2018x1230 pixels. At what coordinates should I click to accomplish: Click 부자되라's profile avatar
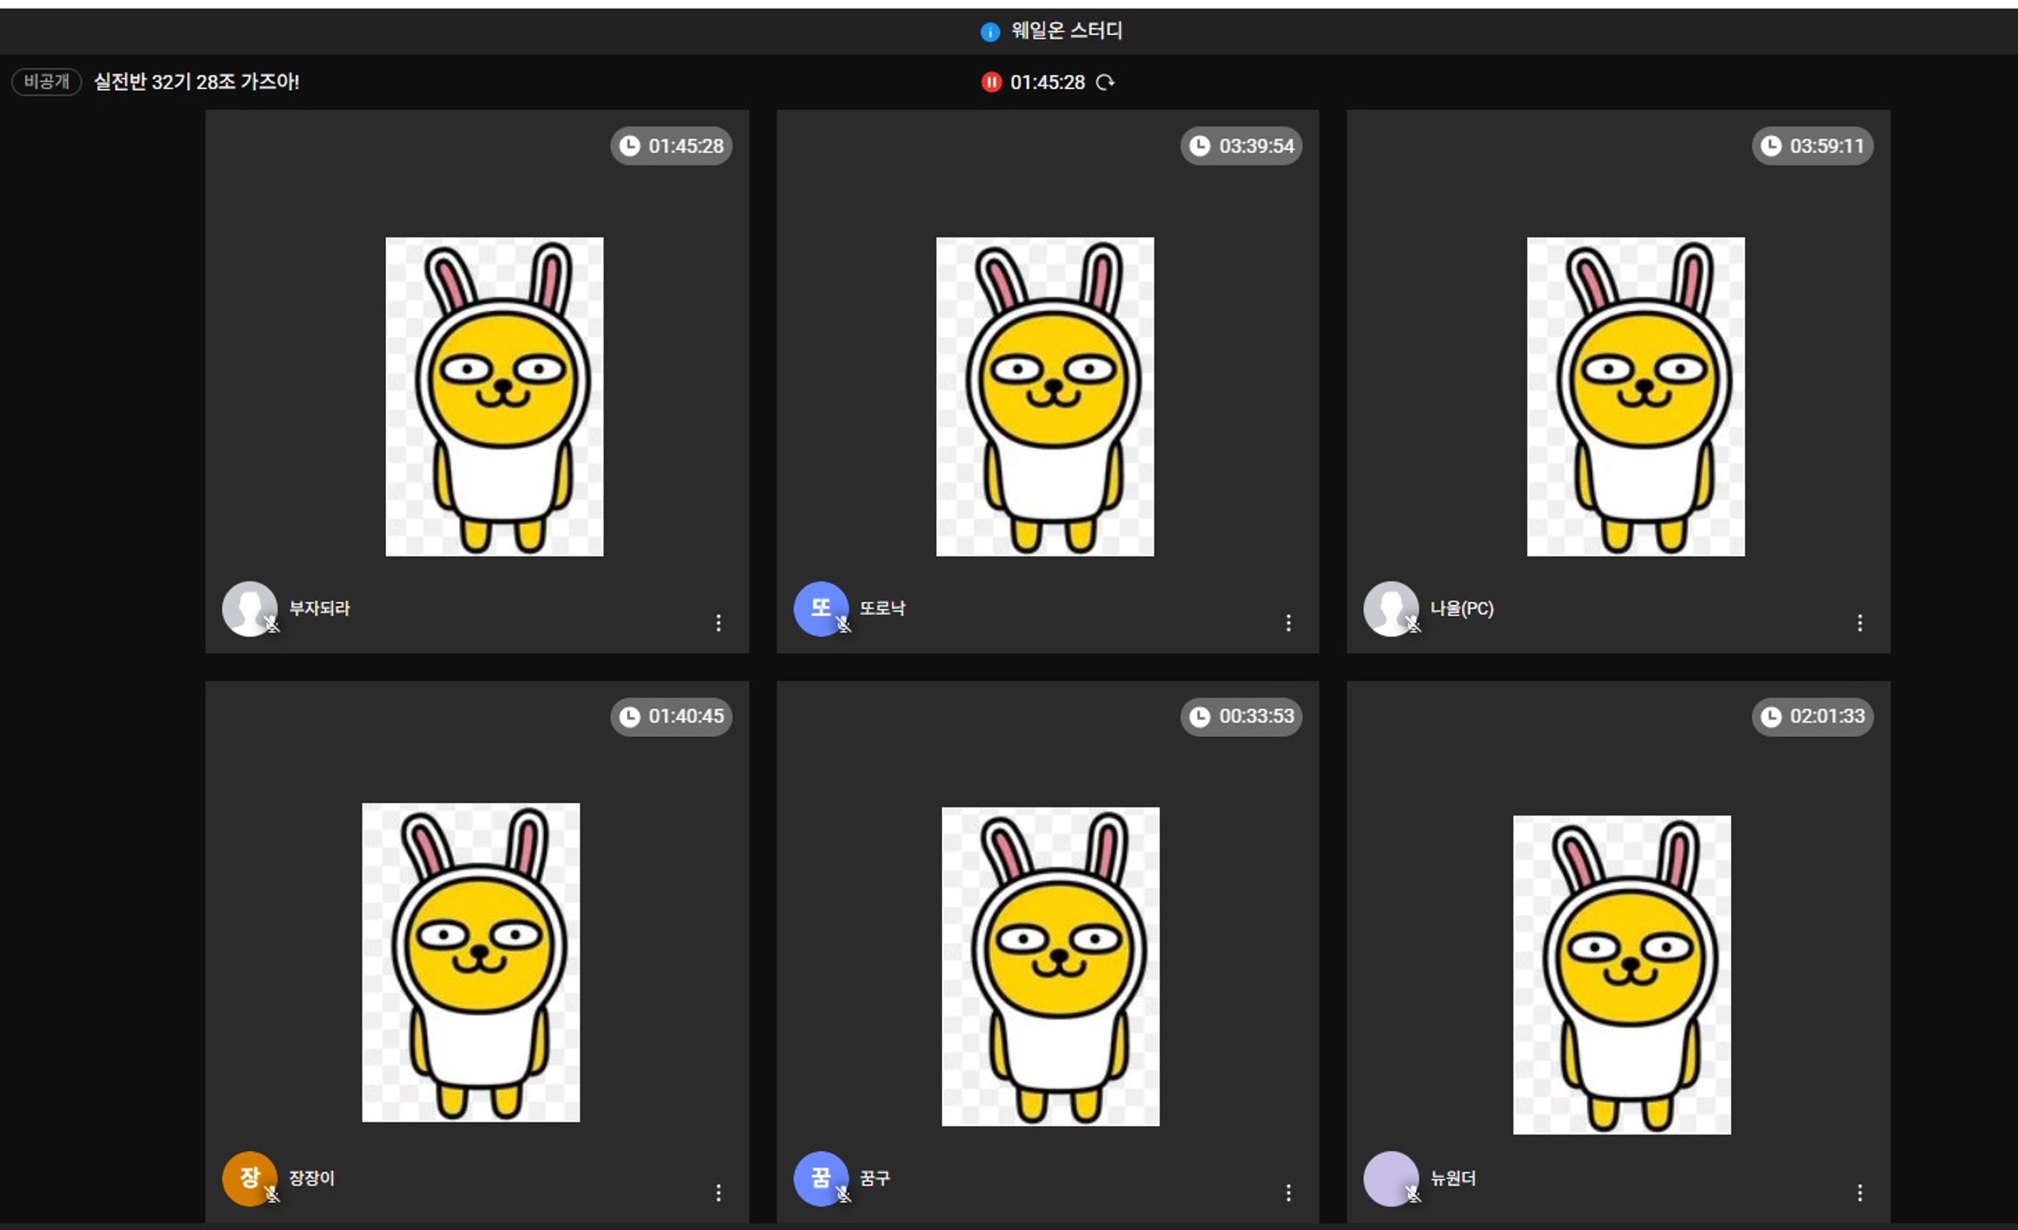[250, 608]
